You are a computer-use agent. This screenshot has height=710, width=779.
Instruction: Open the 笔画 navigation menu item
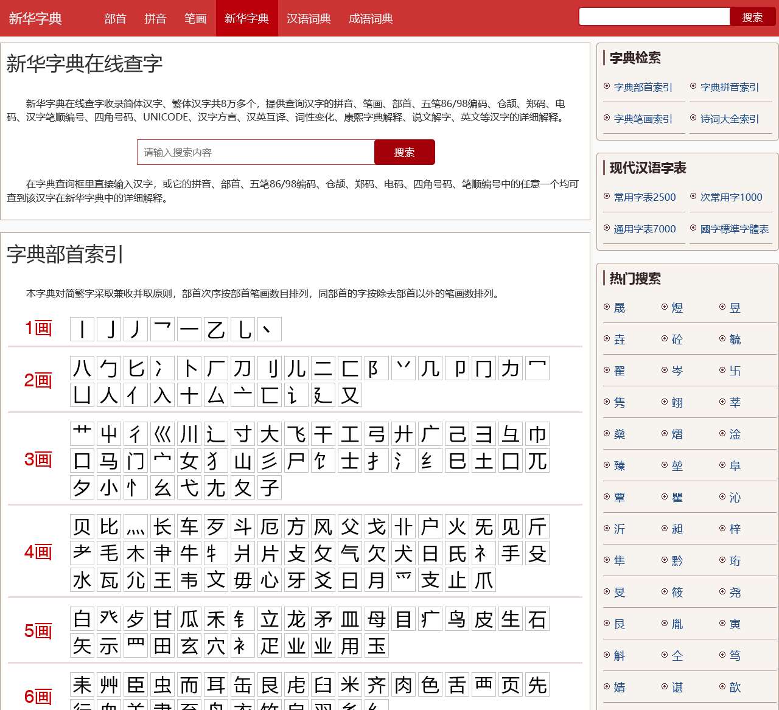195,18
